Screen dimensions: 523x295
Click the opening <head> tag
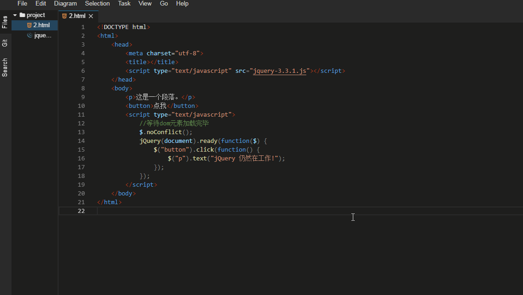click(122, 45)
